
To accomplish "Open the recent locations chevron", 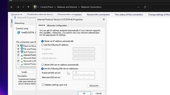I will click(x=23, y=7).
